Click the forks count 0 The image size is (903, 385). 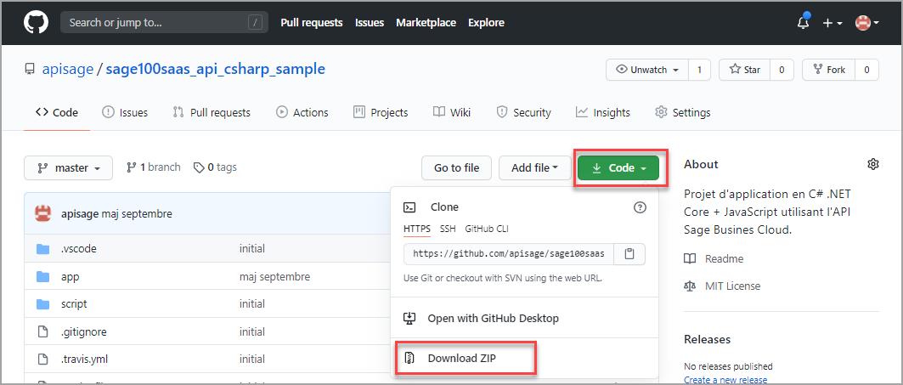pyautogui.click(x=866, y=70)
